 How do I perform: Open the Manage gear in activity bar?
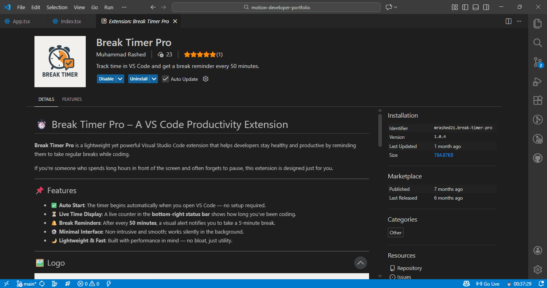coord(537,270)
